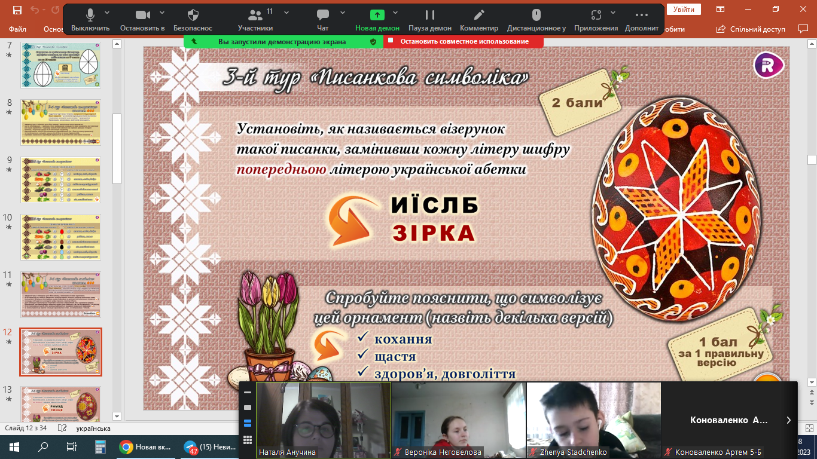Expand Приложения options arrow
The image size is (817, 459).
click(614, 13)
